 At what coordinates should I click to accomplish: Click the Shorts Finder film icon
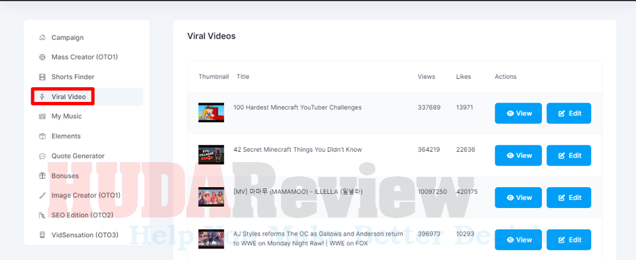[42, 77]
